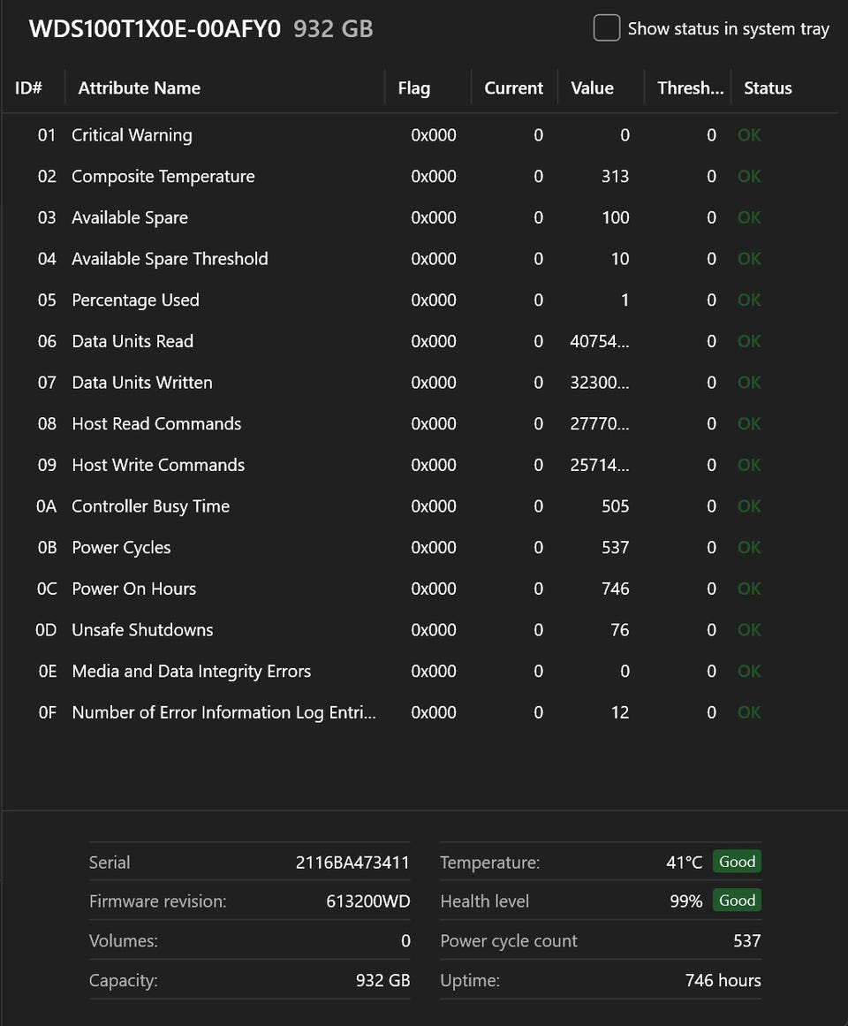Click the WDS100T1X0E-00AFY0 drive title
The height and width of the screenshot is (1026, 848).
[x=155, y=29]
